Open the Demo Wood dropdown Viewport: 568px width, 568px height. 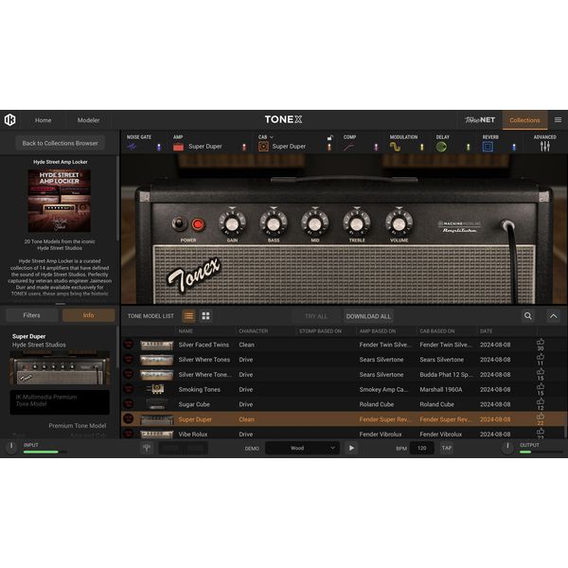click(x=302, y=448)
